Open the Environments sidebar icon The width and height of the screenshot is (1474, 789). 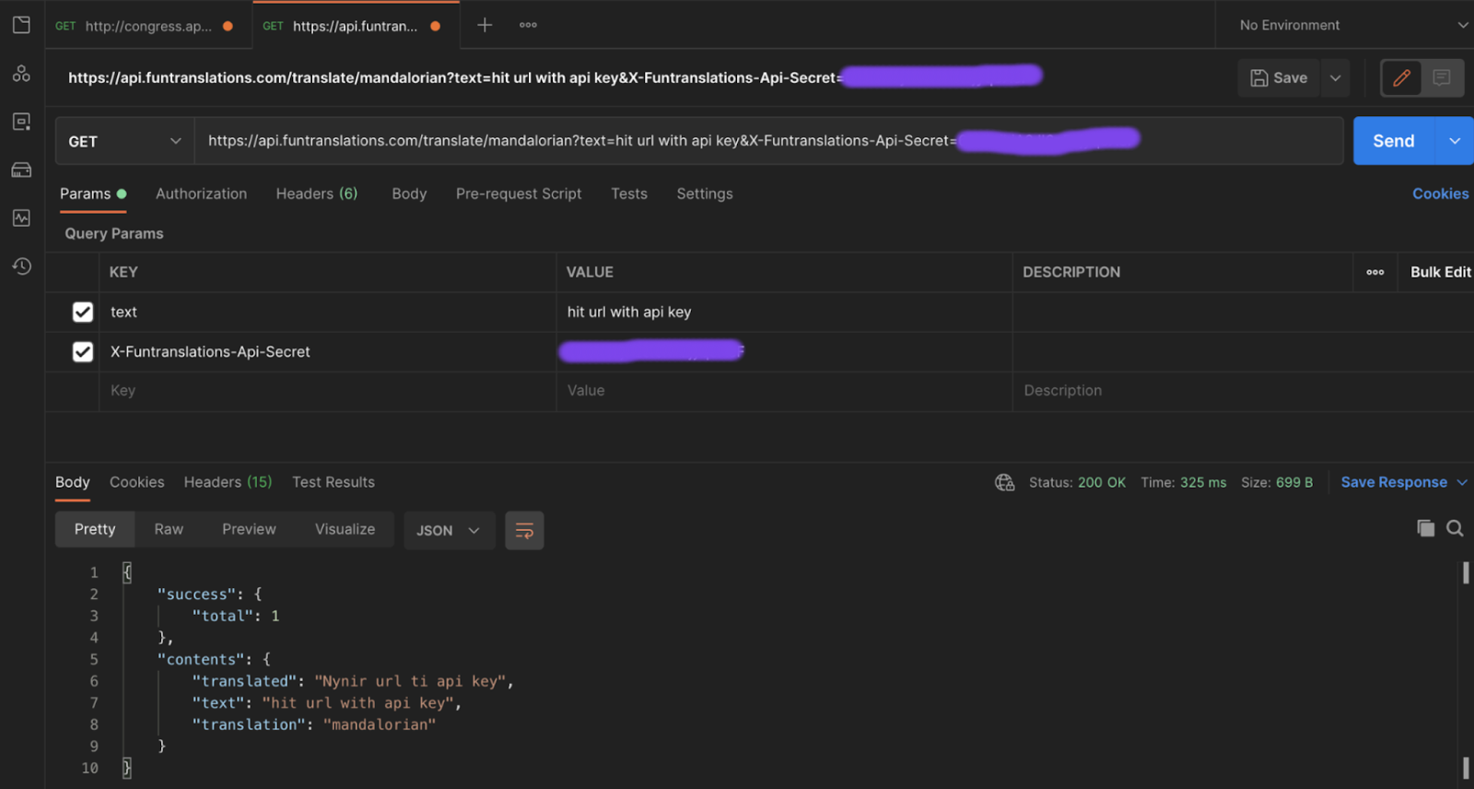coord(21,122)
